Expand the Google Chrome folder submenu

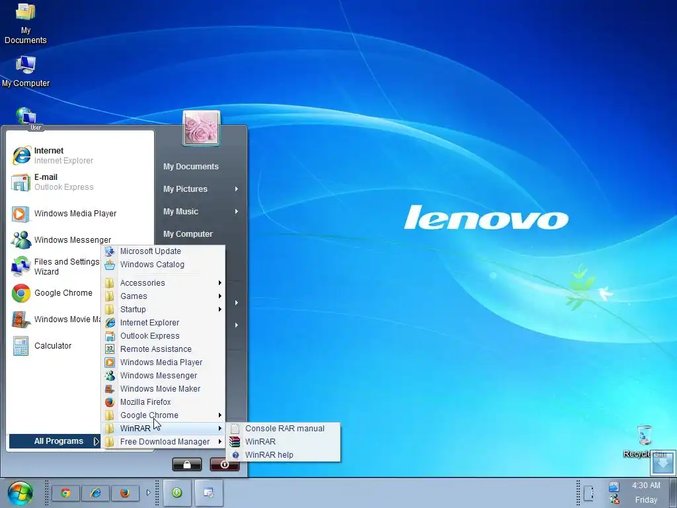click(163, 415)
